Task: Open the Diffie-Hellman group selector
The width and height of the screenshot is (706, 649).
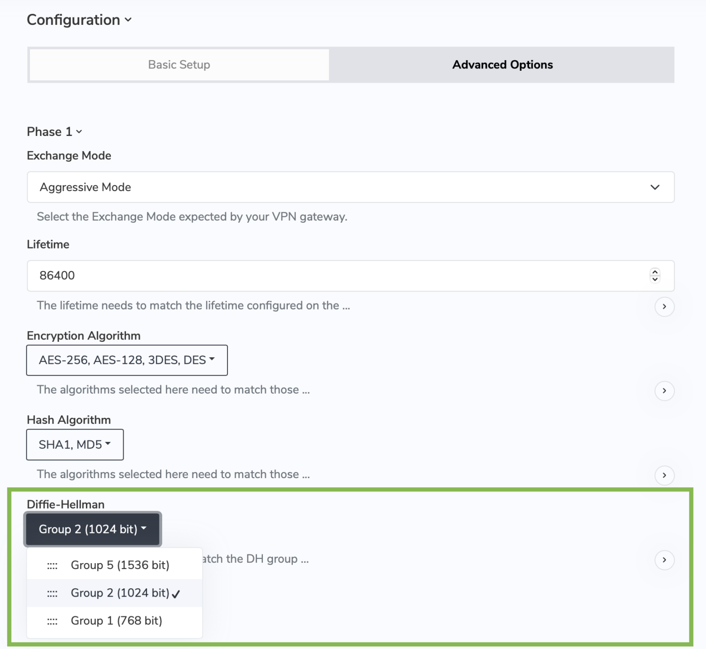Action: (92, 529)
